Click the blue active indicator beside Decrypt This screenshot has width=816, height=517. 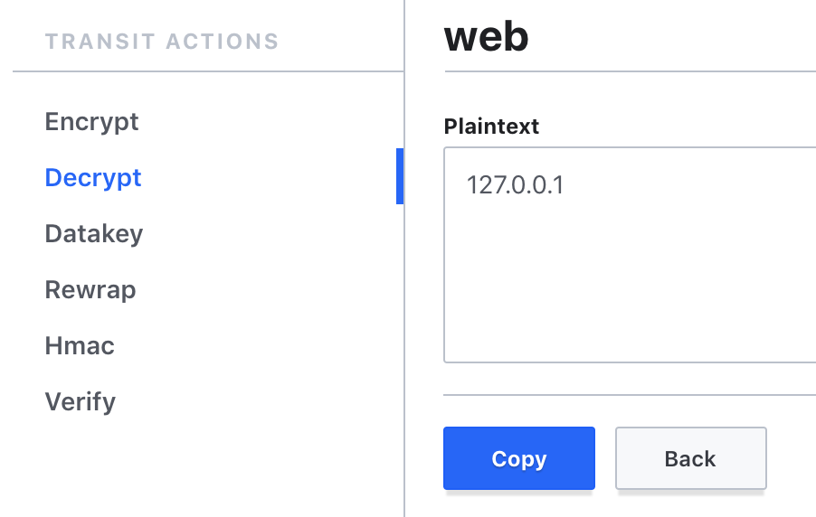coord(400,176)
